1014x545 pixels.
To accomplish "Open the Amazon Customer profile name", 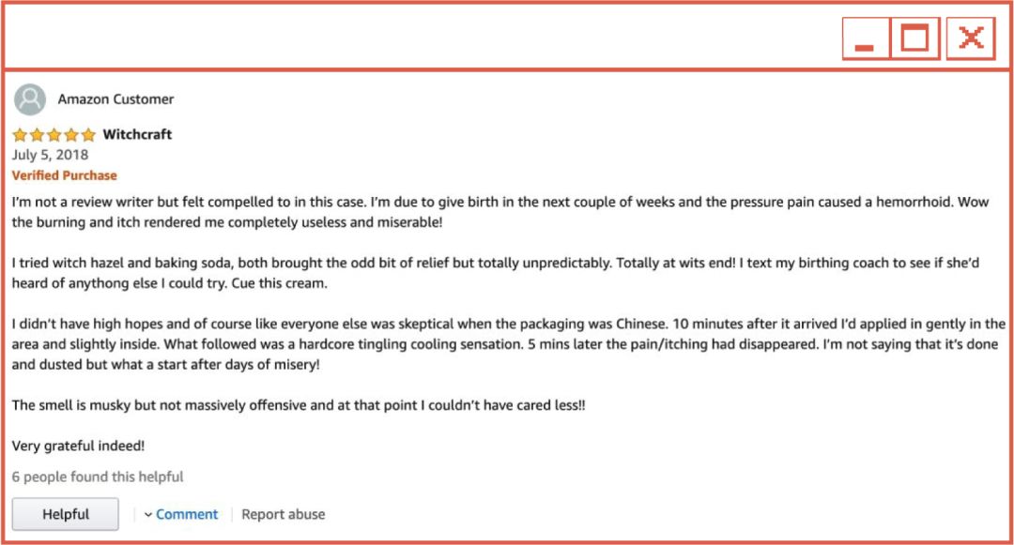I will pyautogui.click(x=115, y=99).
